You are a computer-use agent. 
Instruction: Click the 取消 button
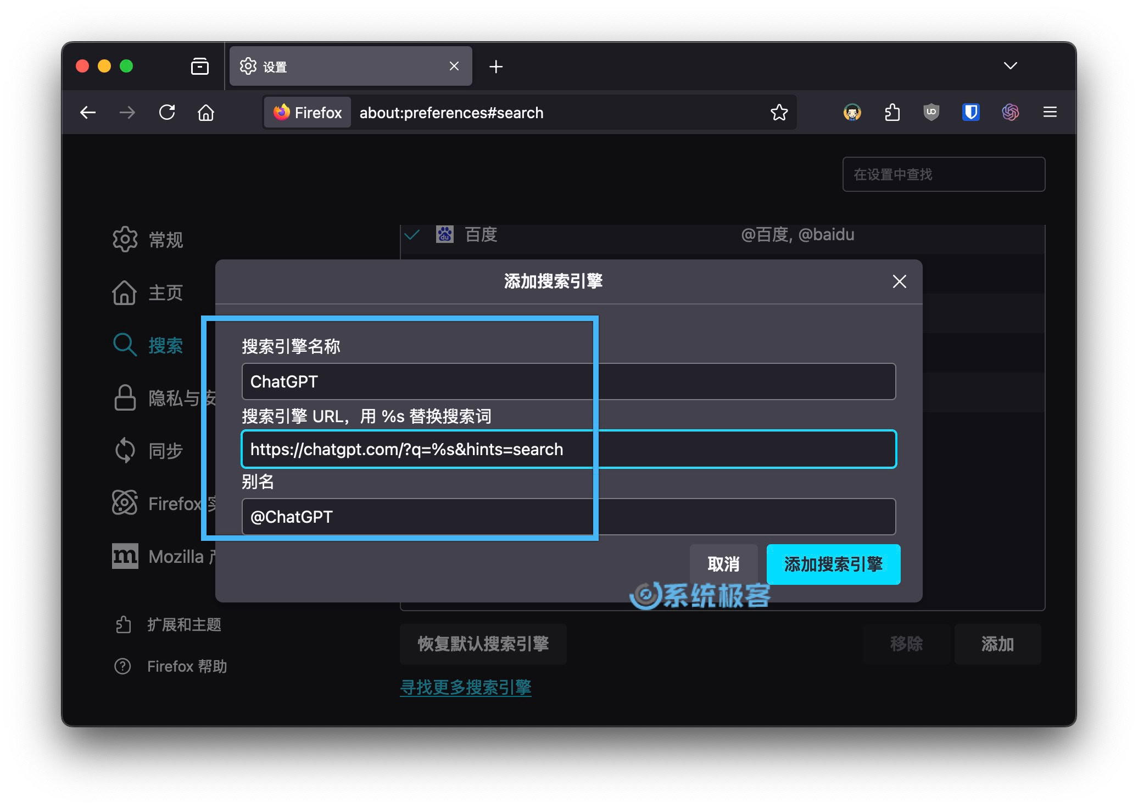click(x=723, y=565)
